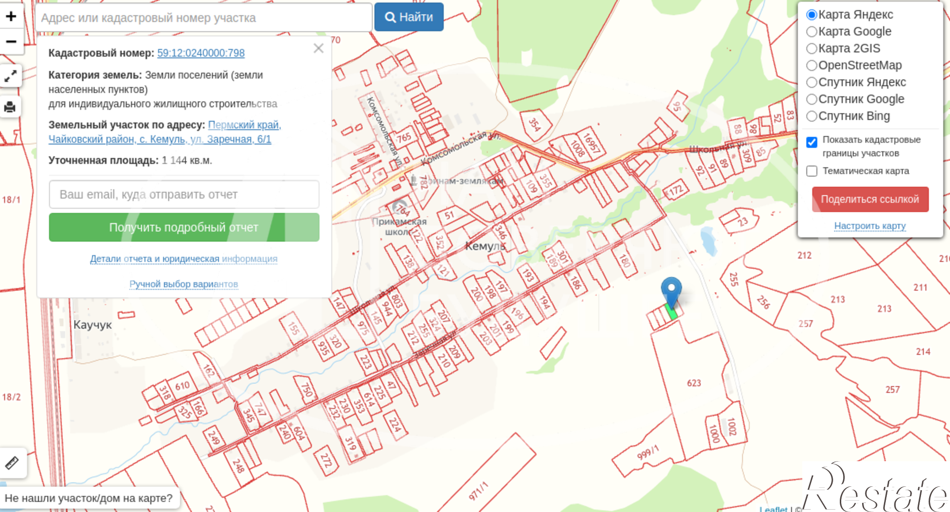The image size is (950, 512).
Task: Toggle fullscreen map view icon
Action: tap(10, 76)
